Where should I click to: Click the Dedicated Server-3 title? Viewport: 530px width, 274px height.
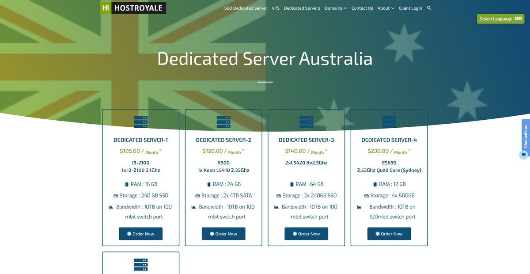pos(307,140)
